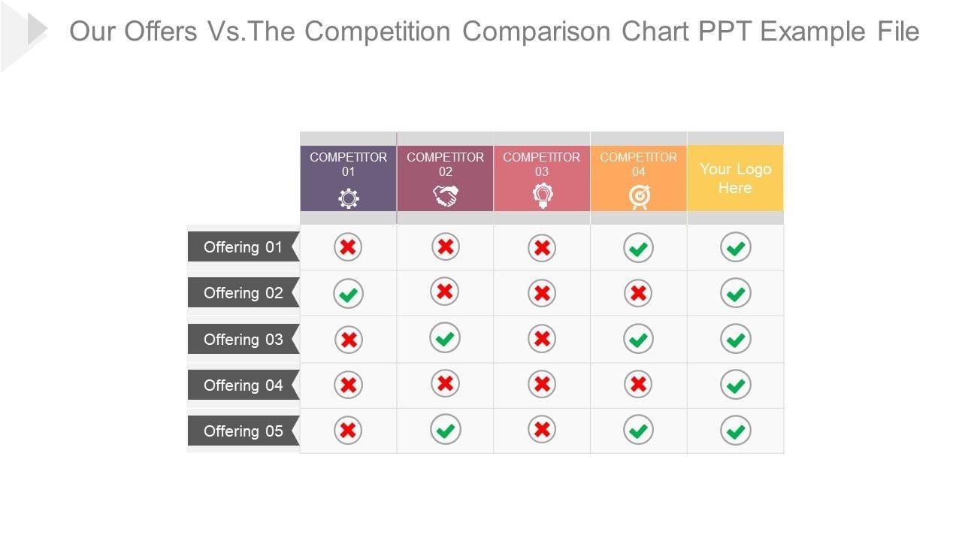Click the gear icon under Competitor 01
This screenshot has width=962, height=541.
(348, 198)
